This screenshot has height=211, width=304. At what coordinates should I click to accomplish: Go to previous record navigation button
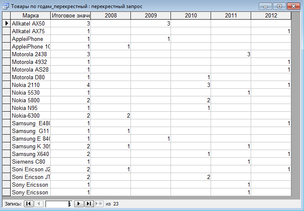pyautogui.click(x=39, y=204)
